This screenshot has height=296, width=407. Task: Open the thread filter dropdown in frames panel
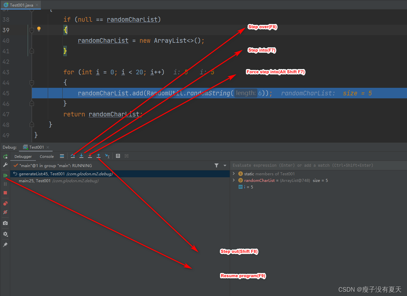click(224, 165)
